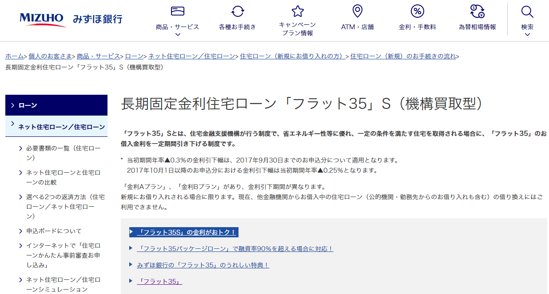
Task: Jump to 「フラット35」 anchor link
Action: (159, 282)
